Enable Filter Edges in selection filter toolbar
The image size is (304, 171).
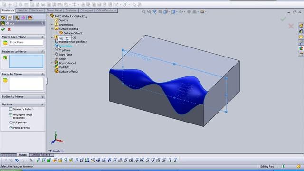43,161
